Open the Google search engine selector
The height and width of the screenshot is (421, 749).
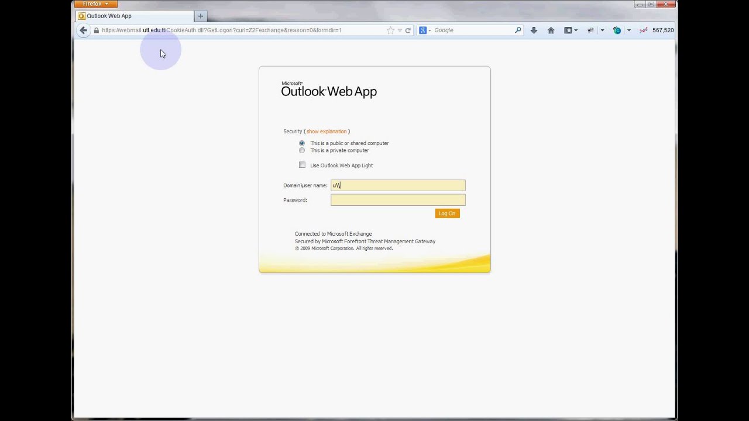425,30
